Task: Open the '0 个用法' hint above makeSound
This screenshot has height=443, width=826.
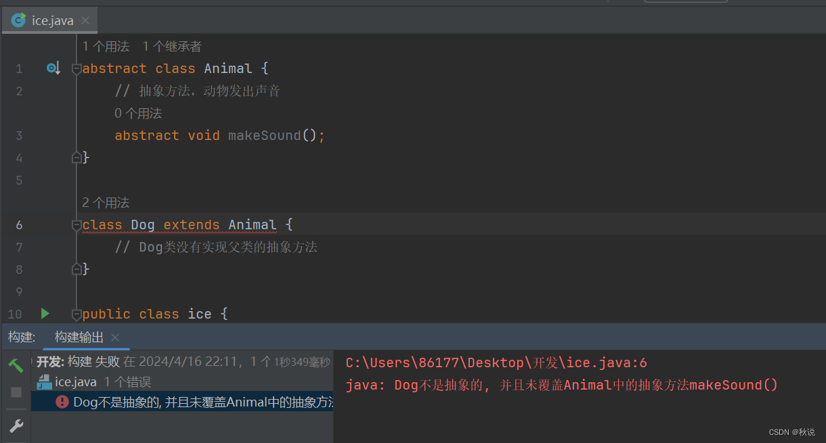Action: (138, 113)
